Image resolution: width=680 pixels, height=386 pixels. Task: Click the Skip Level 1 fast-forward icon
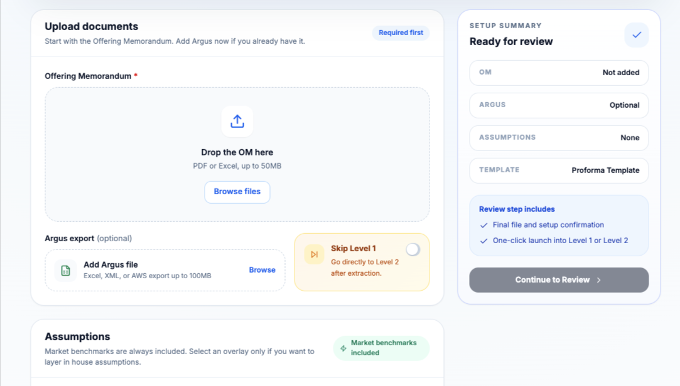point(314,254)
